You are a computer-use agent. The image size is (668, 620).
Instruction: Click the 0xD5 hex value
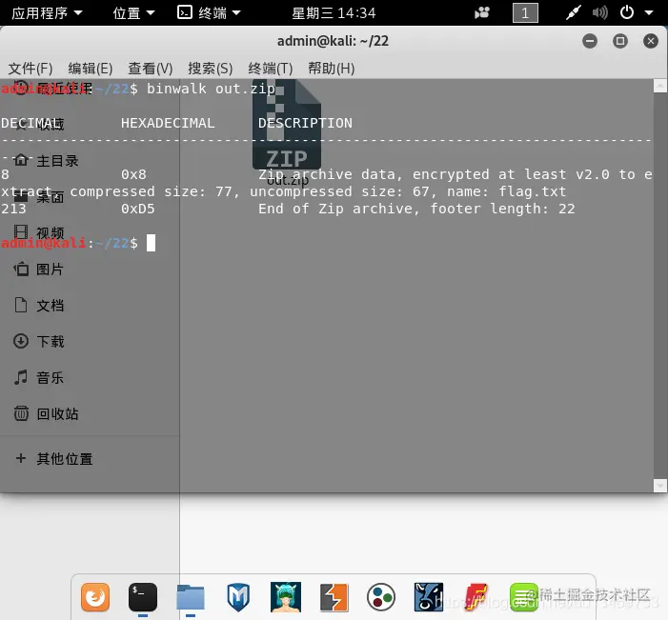(137, 209)
